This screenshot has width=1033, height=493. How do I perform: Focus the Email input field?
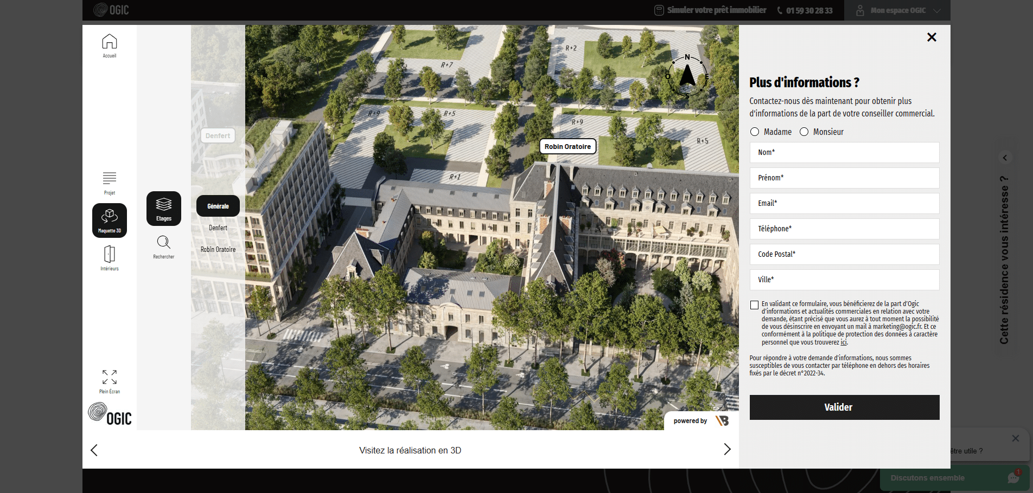coord(844,203)
